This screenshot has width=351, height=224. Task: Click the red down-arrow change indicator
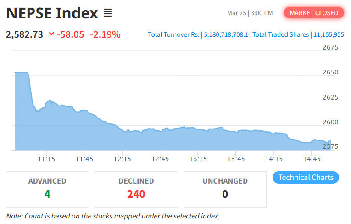tap(51, 34)
